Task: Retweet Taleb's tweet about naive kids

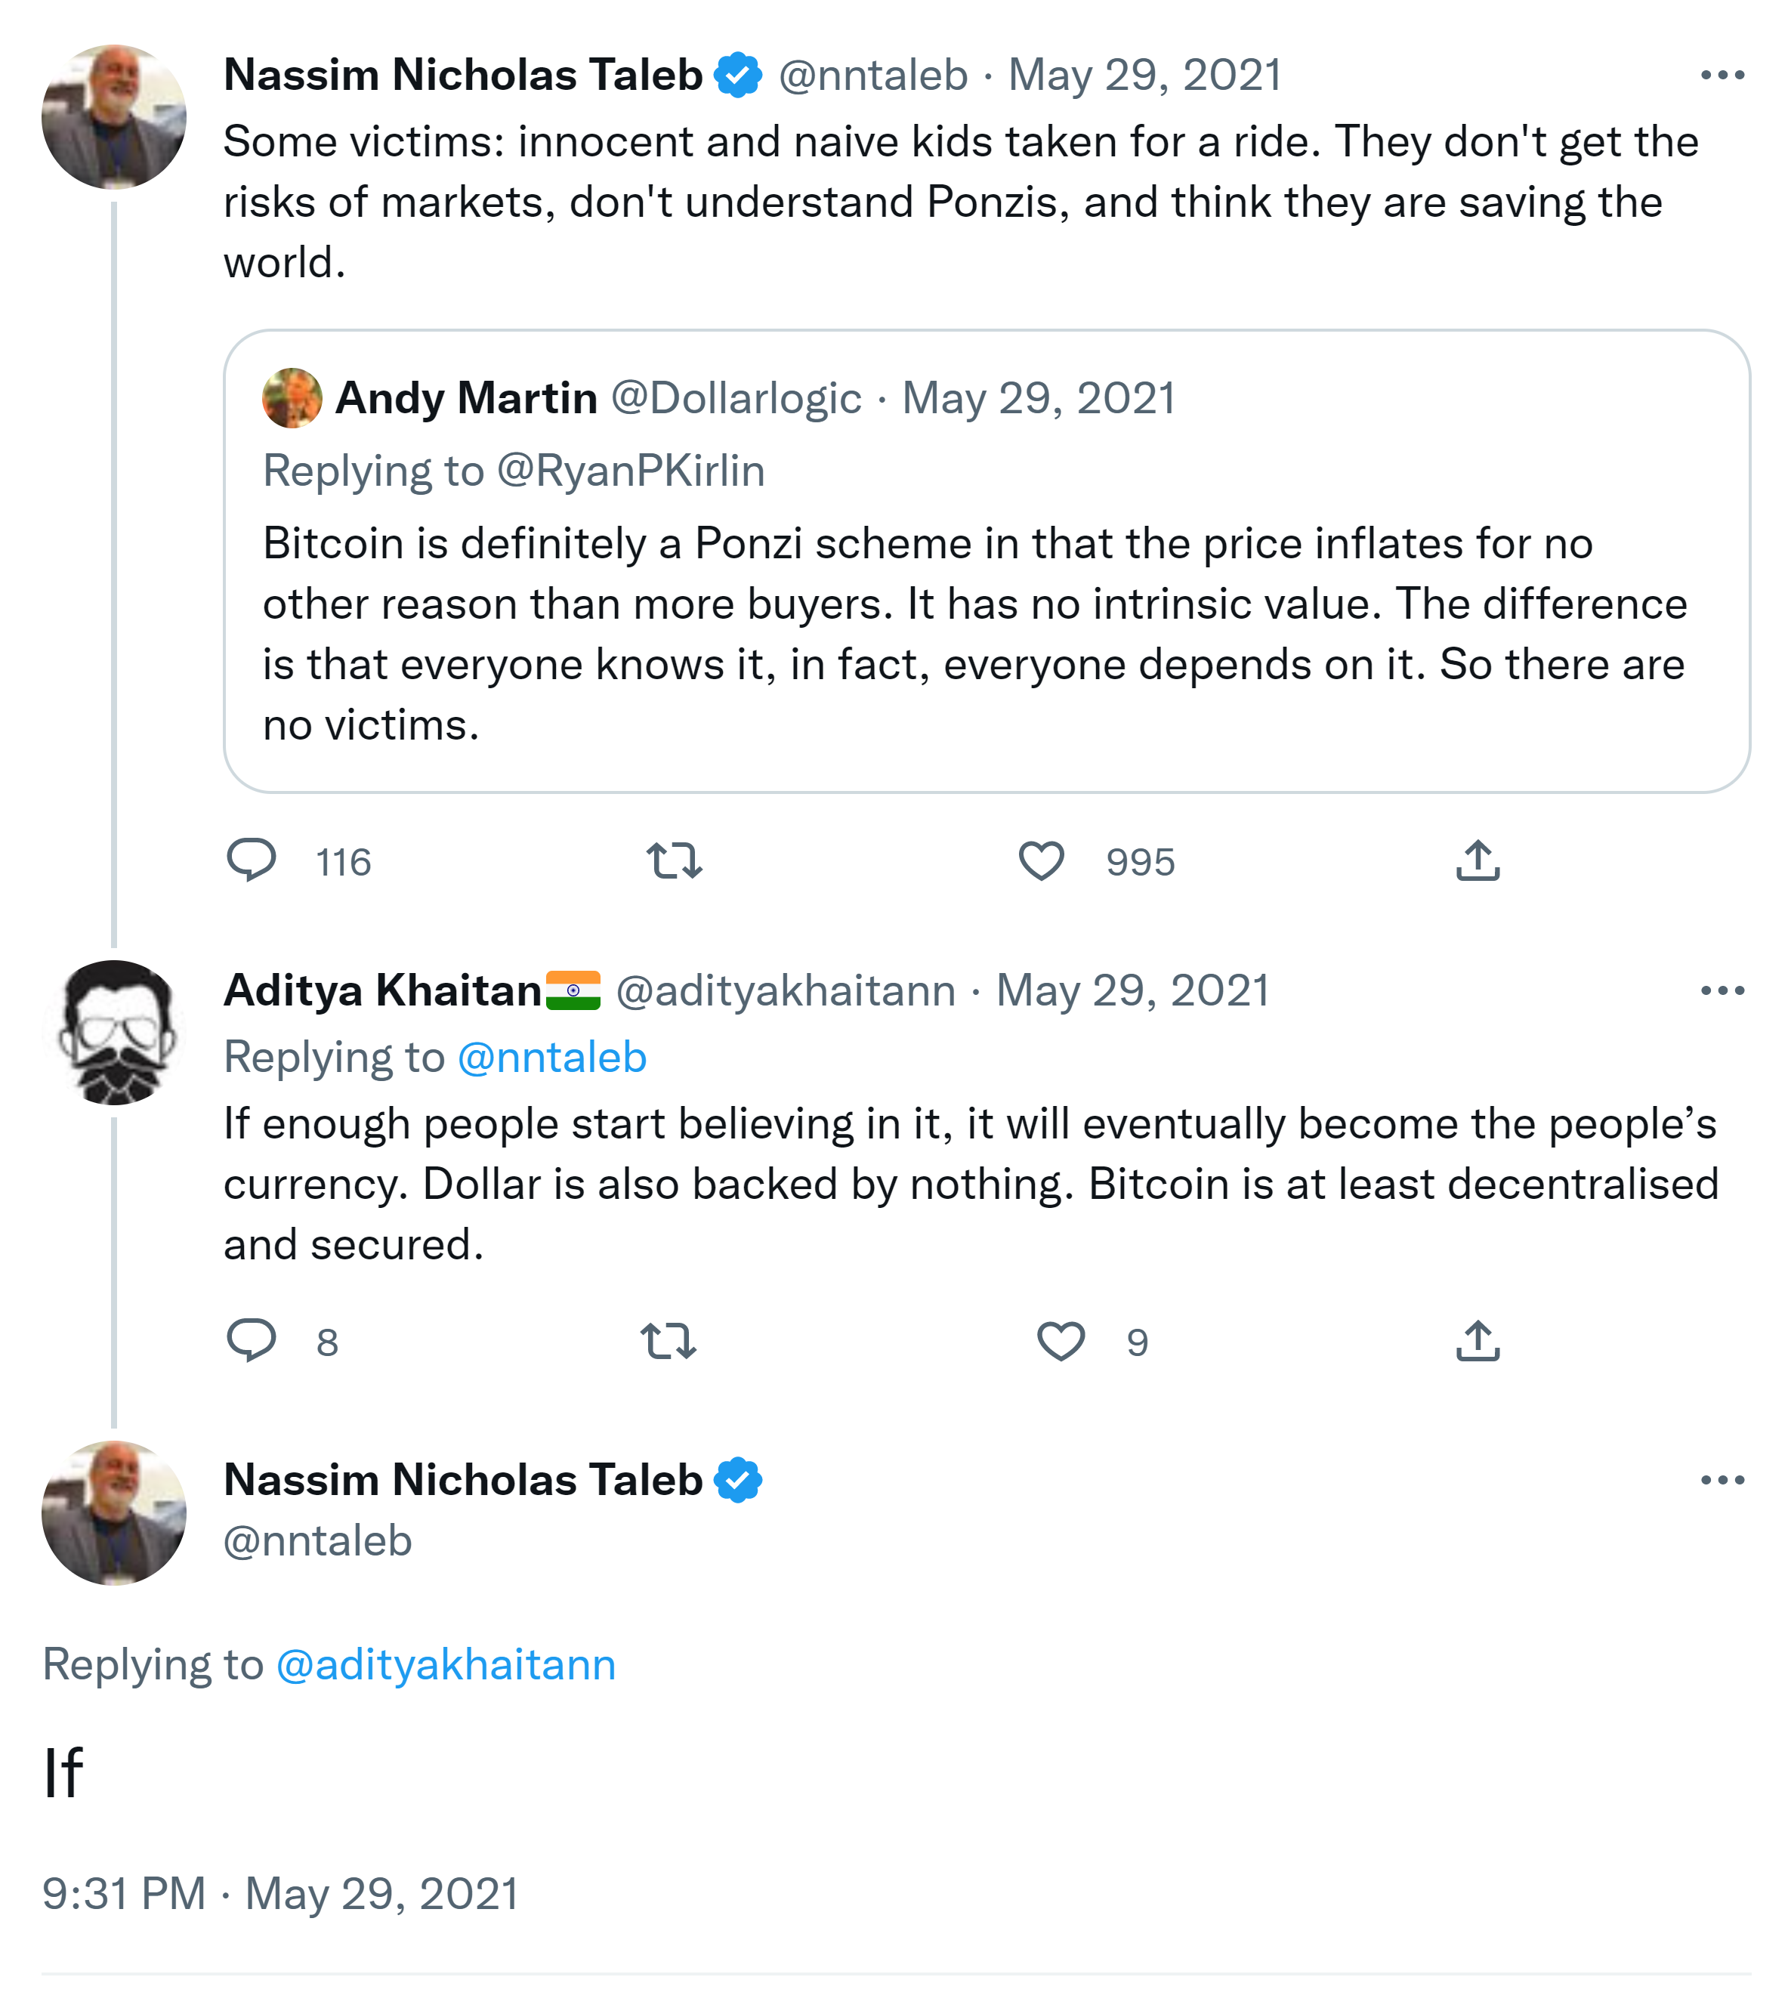Action: click(x=674, y=860)
